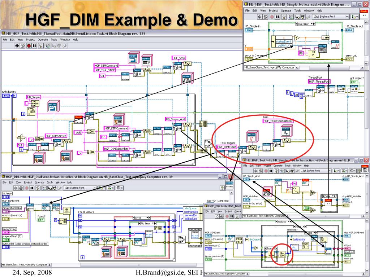Click got object? boolean indicator terminal
370x277 pixels.
tap(354, 82)
